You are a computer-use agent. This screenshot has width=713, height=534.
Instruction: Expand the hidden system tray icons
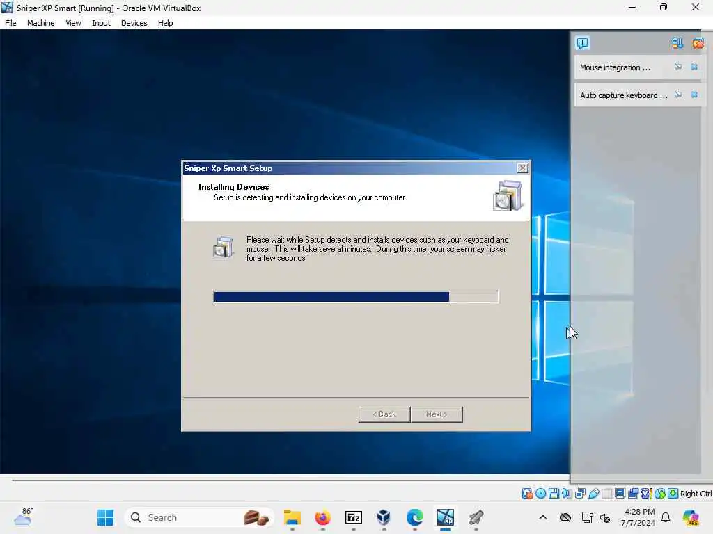coord(543,517)
